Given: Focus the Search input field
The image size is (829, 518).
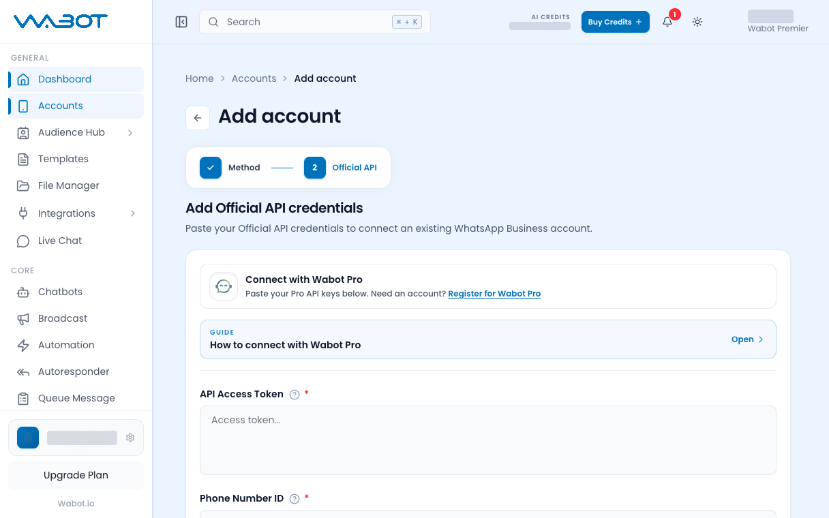Looking at the screenshot, I should (315, 22).
